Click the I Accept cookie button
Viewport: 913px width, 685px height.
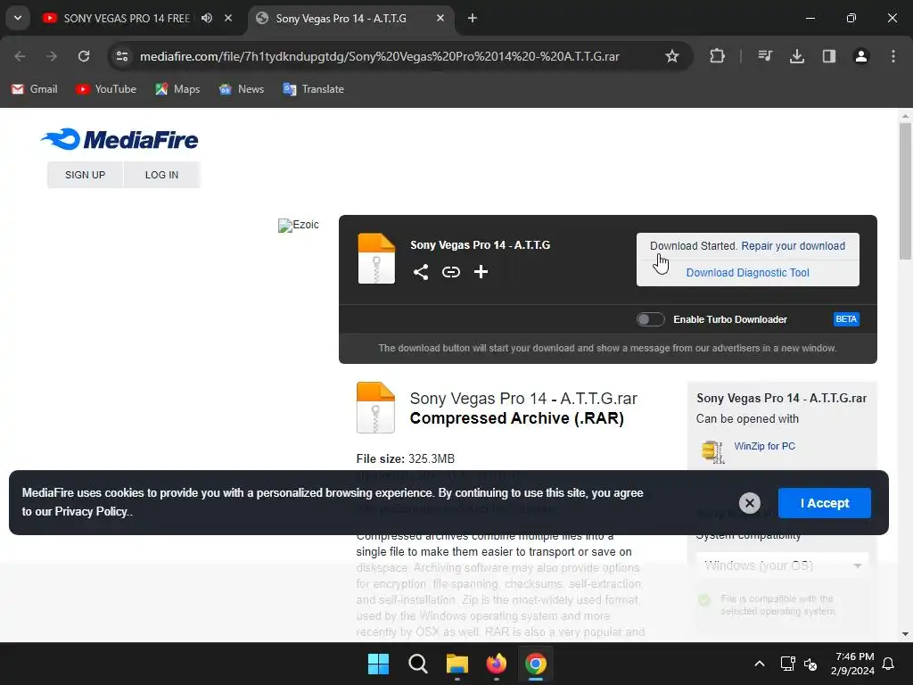point(825,503)
